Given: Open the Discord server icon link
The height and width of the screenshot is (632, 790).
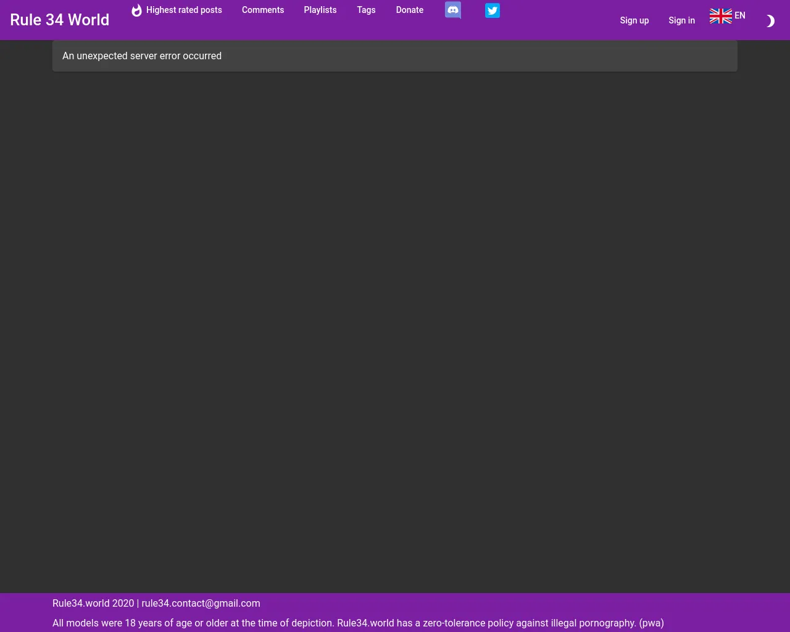Looking at the screenshot, I should coord(453,10).
